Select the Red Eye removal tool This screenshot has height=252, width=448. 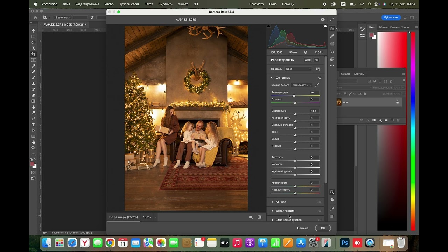tap(332, 51)
